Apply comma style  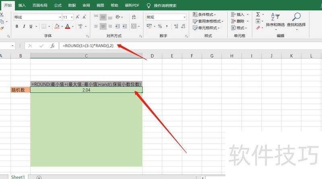(x=167, y=26)
